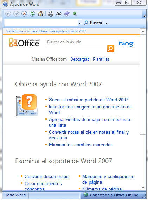
Task: Click the vertical scrollbar thumb
Action: tap(143, 84)
